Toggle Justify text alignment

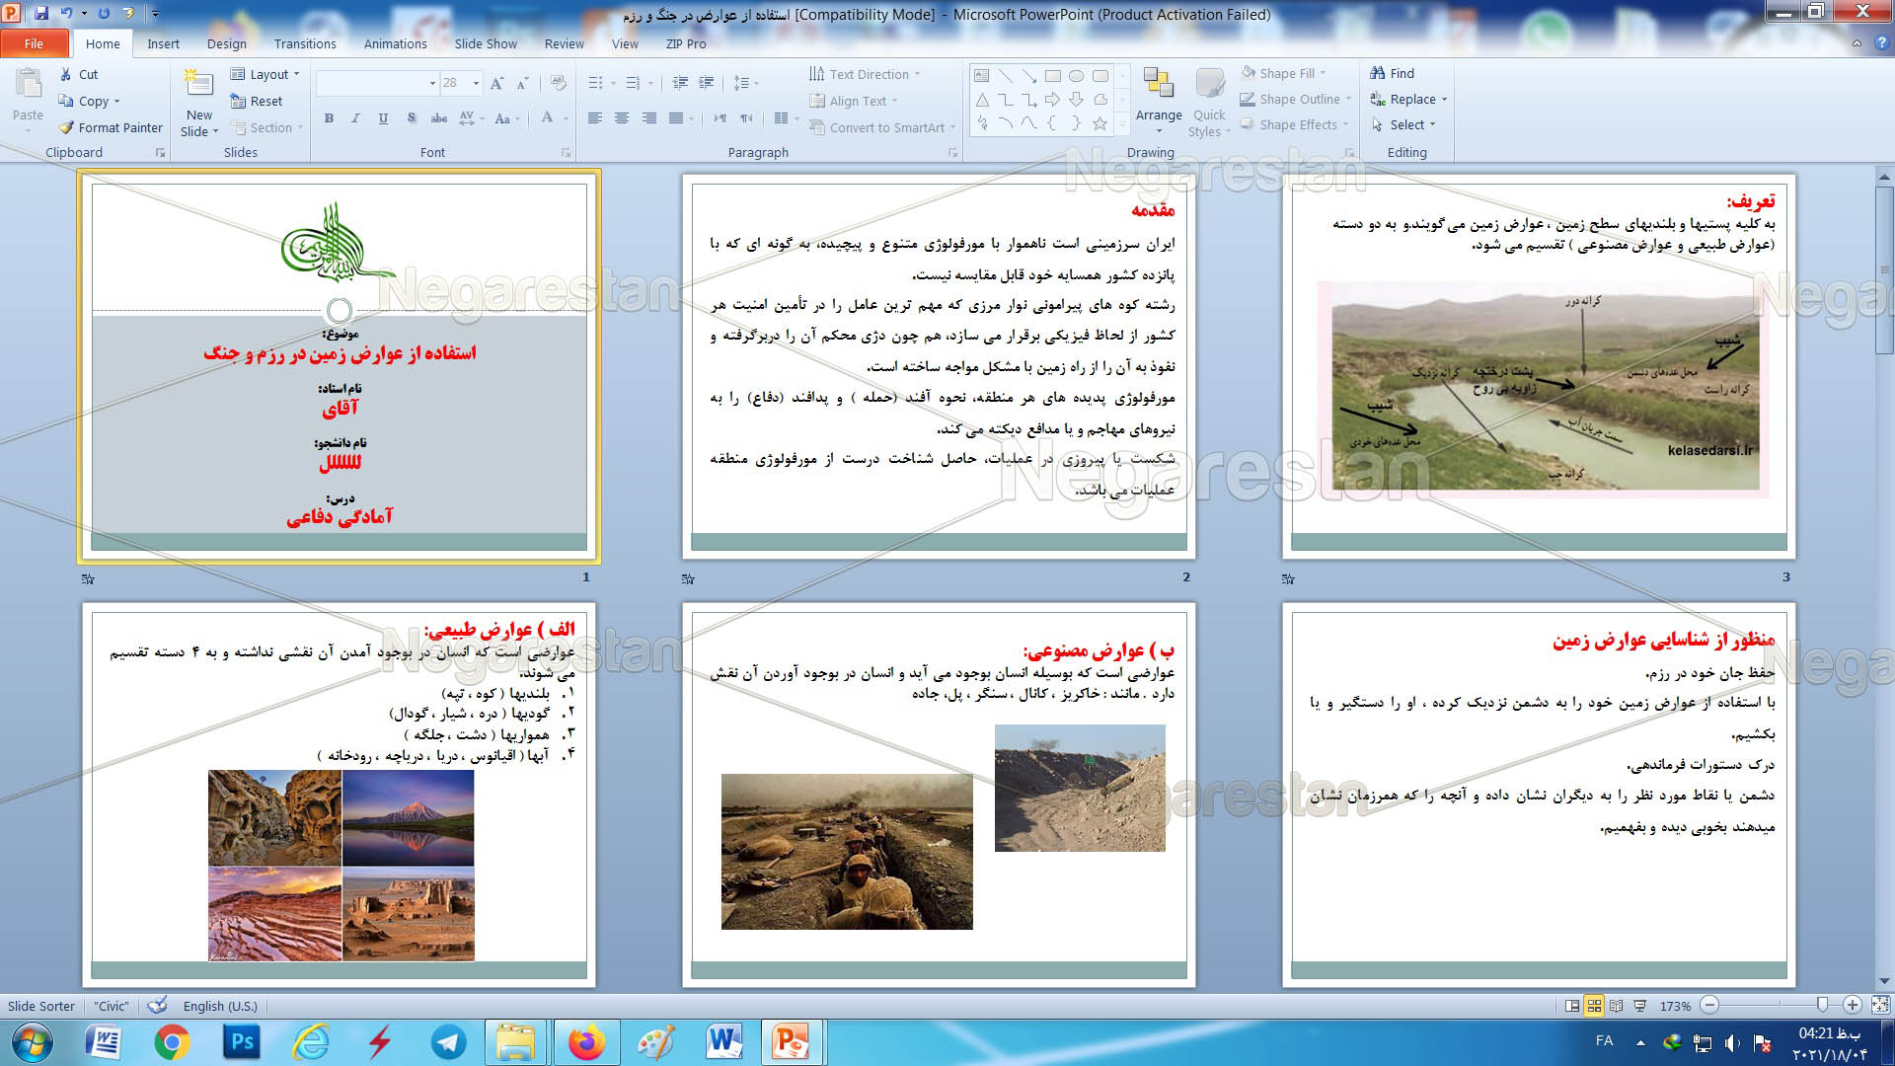675,118
